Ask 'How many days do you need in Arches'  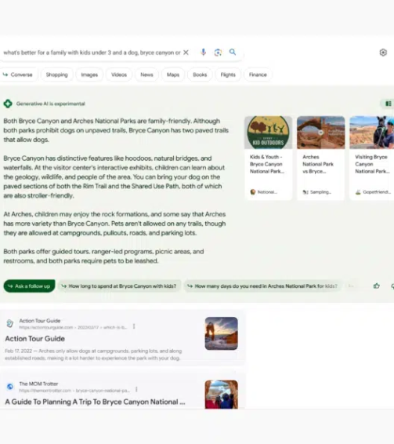263,286
